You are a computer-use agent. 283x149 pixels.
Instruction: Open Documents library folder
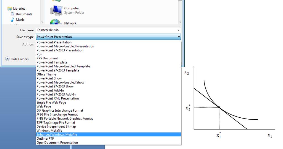pyautogui.click(x=24, y=14)
